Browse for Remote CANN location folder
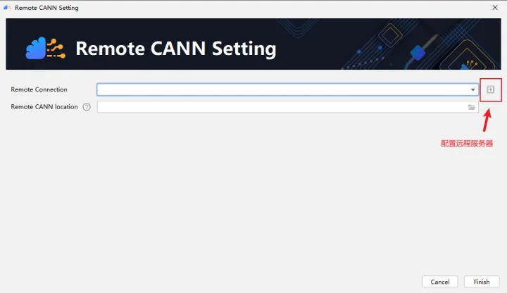Screen dimensions: 507x293 point(472,107)
